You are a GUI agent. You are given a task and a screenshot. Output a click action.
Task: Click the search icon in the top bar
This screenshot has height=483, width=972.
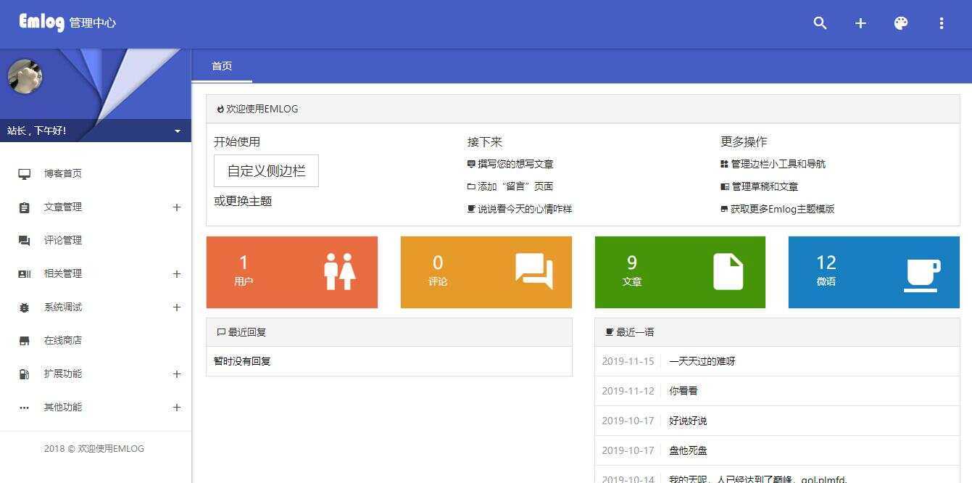(x=820, y=23)
